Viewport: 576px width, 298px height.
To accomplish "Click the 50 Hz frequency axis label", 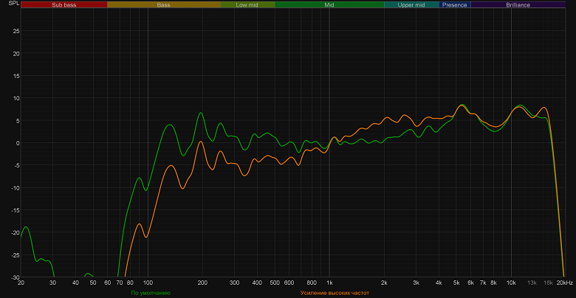I will click(x=93, y=283).
